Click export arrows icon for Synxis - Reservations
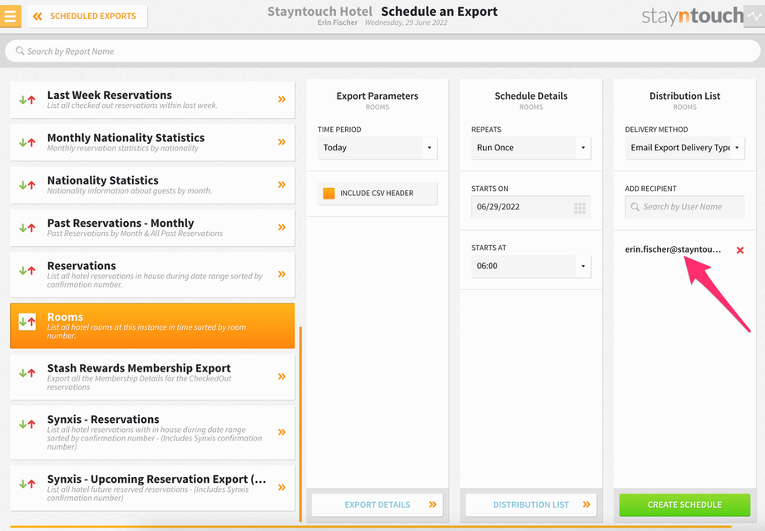The image size is (765, 531). (x=27, y=424)
